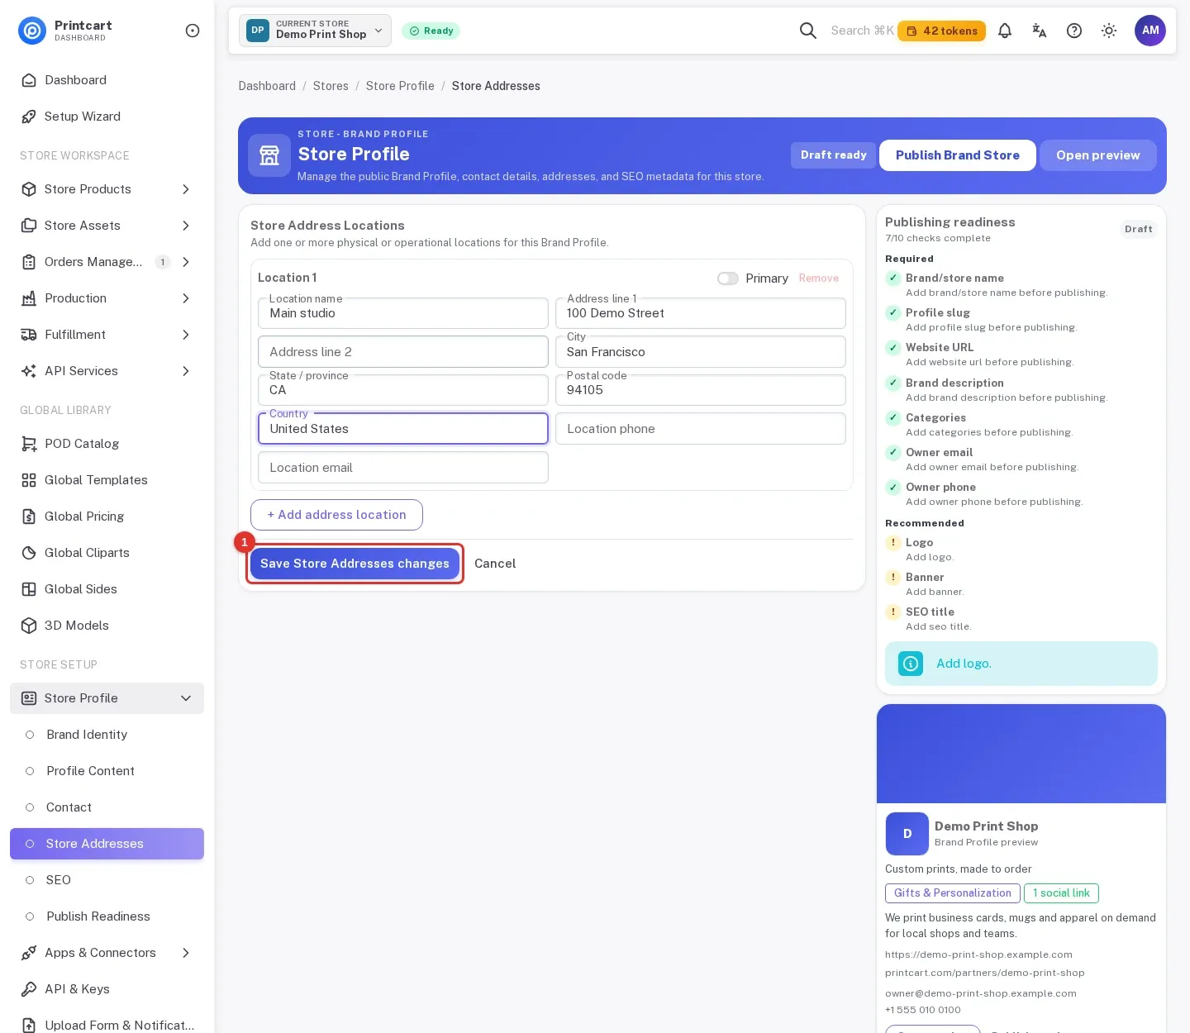Click the Add logo info icon
The width and height of the screenshot is (1190, 1033).
coord(911,664)
